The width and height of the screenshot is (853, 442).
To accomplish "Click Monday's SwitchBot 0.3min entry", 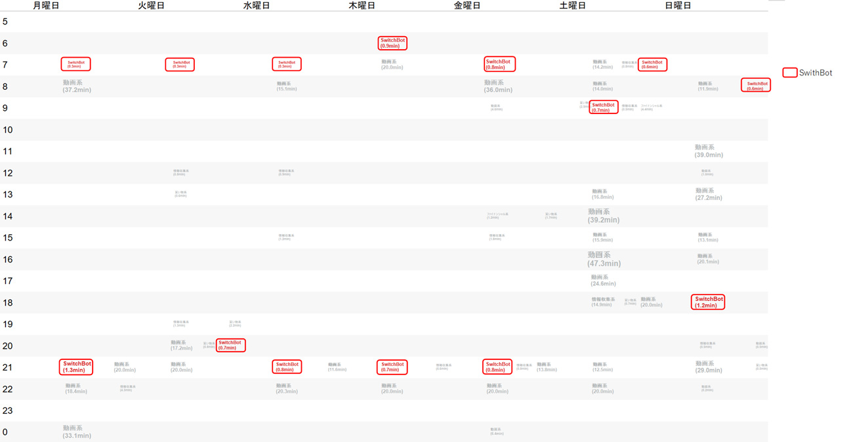I will point(75,64).
